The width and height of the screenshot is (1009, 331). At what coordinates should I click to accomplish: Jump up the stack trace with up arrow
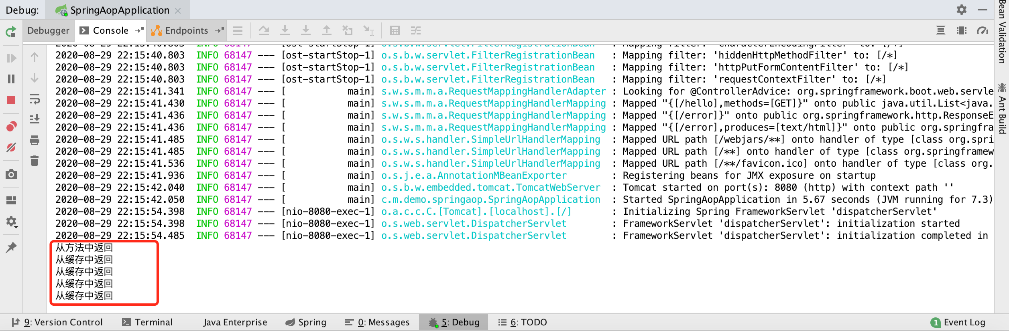(x=35, y=57)
